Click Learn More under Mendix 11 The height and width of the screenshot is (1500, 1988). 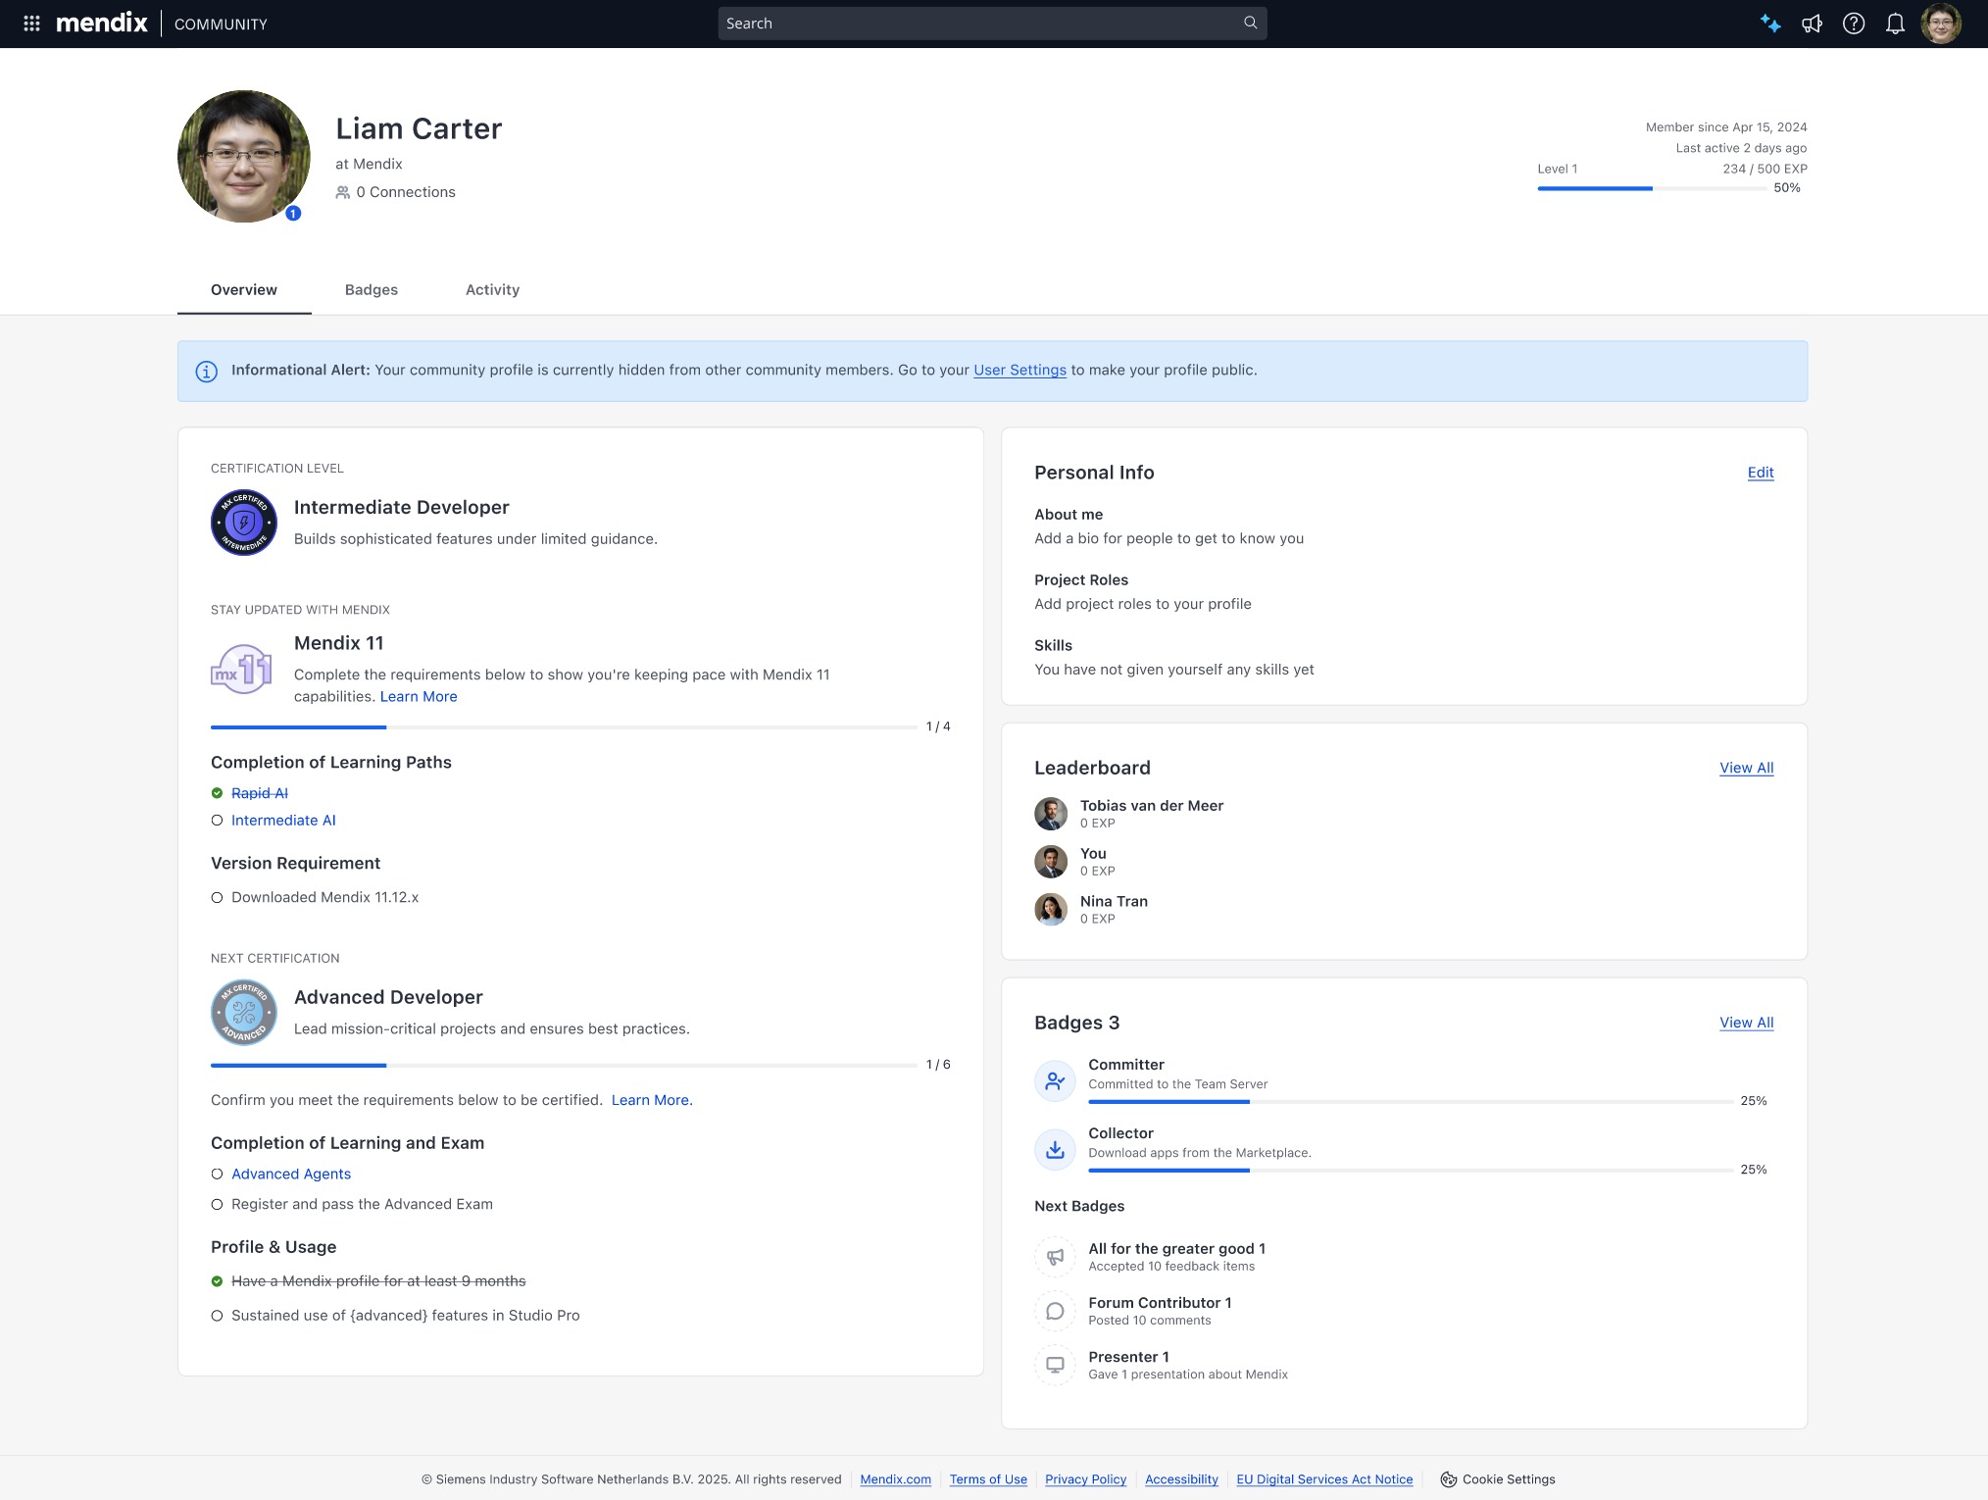419,697
